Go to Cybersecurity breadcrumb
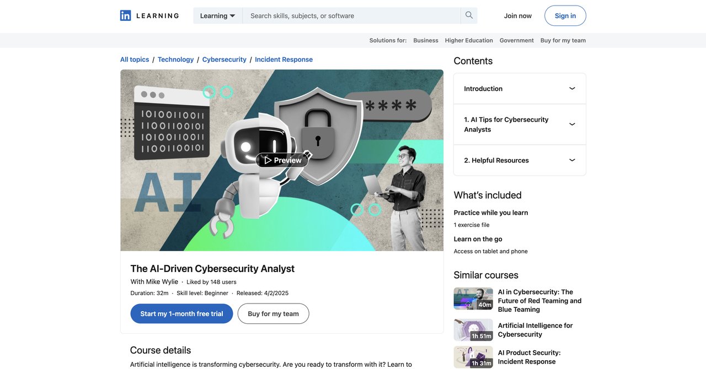This screenshot has width=706, height=369. 224,59
